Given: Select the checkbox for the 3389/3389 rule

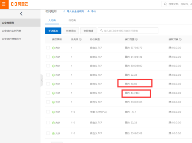Looking at the screenshot, I should point(48,133).
